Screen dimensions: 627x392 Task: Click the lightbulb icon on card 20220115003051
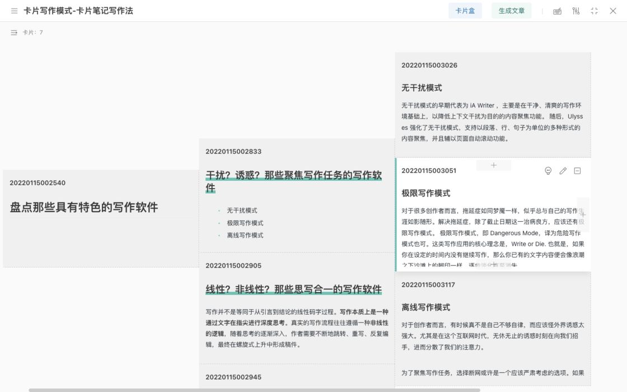pyautogui.click(x=548, y=171)
